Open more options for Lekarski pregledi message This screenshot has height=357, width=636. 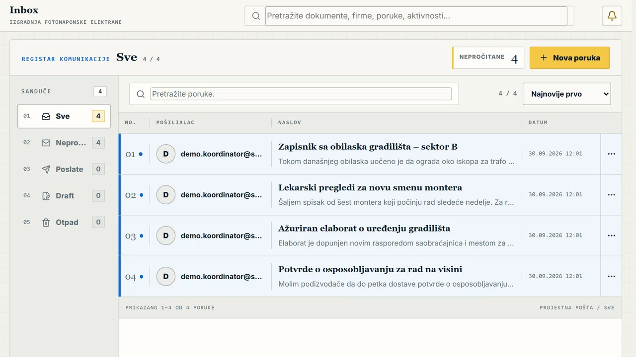click(611, 195)
